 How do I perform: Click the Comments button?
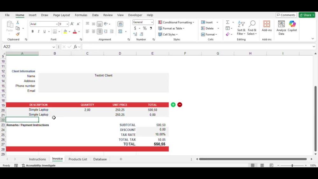click(286, 15)
